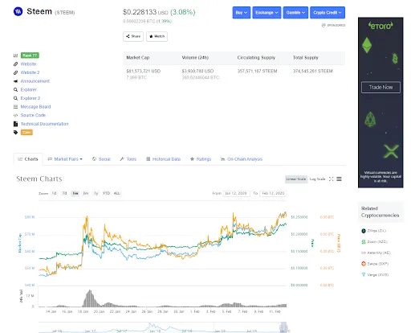Click the Volume (24h) header
The width and height of the screenshot is (411, 333).
[x=195, y=58]
